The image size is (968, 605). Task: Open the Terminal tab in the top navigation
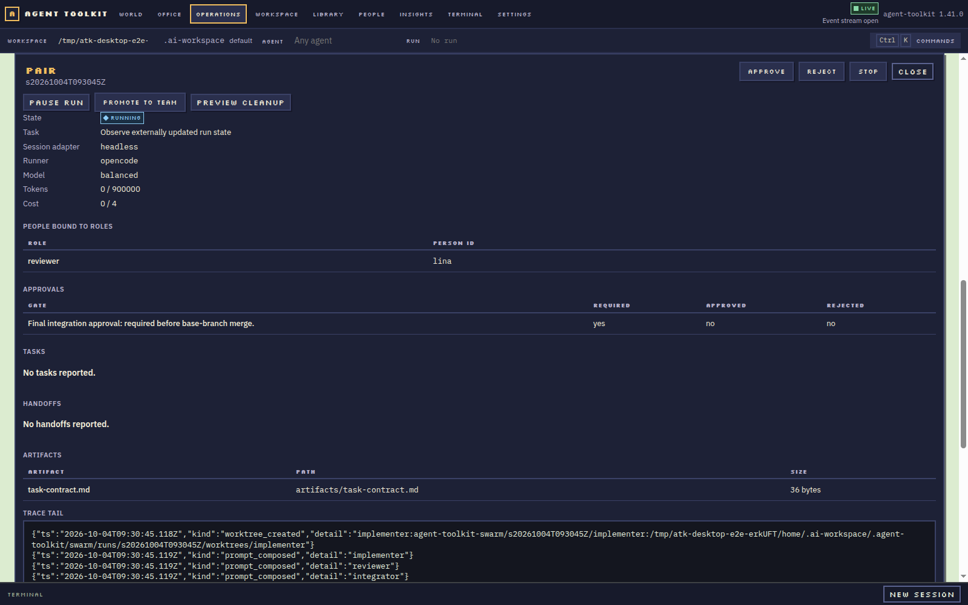(x=465, y=15)
